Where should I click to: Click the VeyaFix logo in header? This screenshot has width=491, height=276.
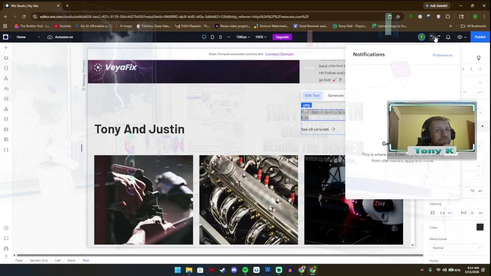pyautogui.click(x=115, y=67)
